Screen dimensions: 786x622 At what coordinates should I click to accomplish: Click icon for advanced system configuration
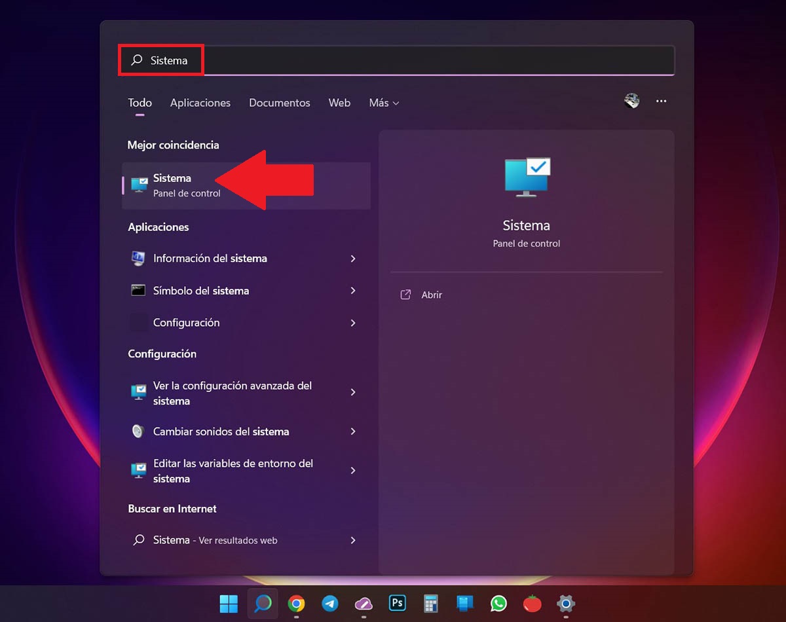[139, 392]
